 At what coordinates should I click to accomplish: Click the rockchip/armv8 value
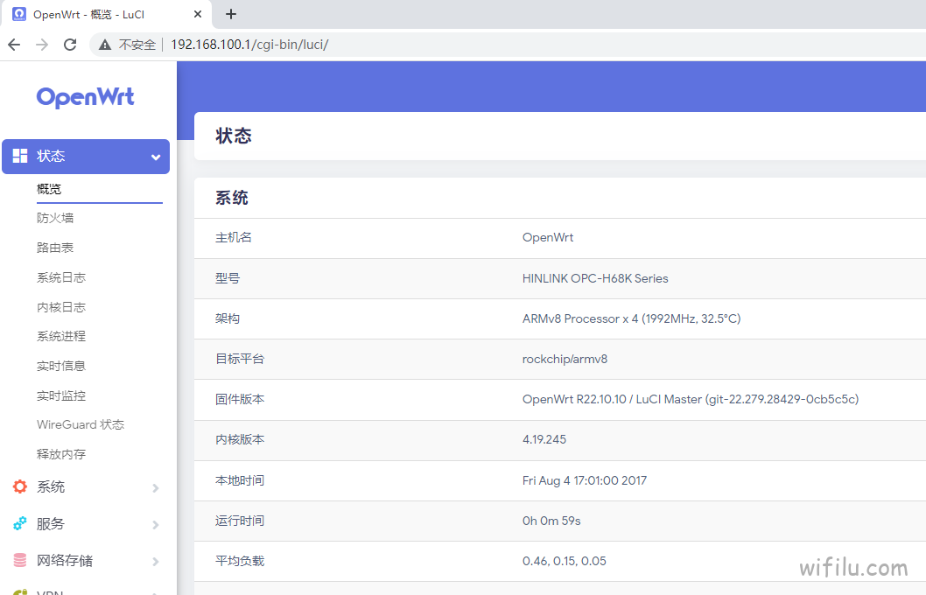(565, 359)
